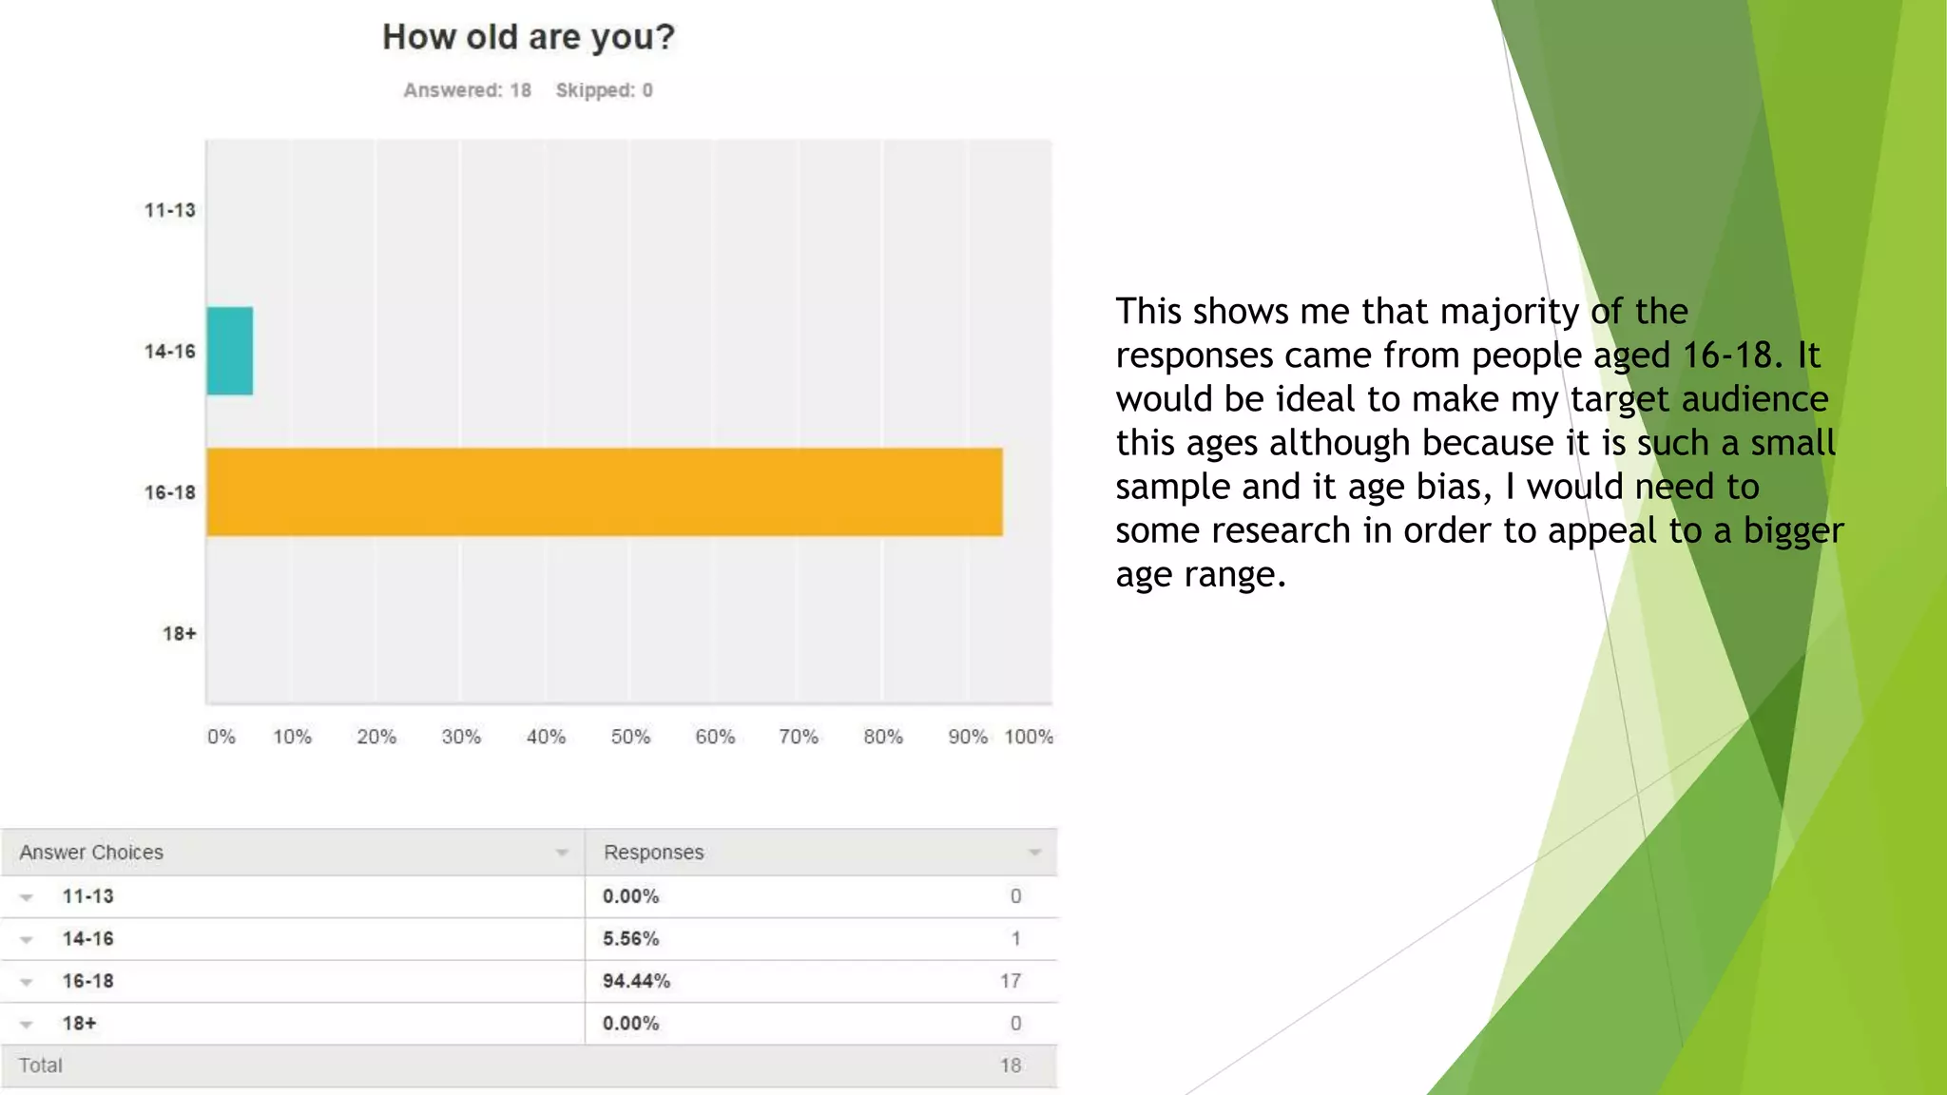
Task: Select the 94.44% response cell
Action: [x=636, y=981]
